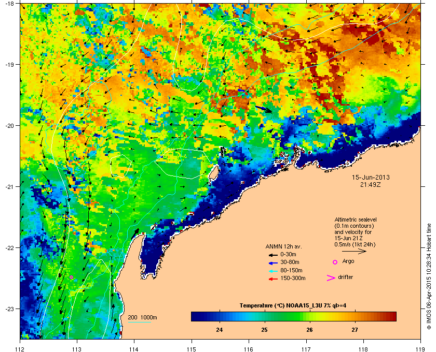Click the '0-30m' depth label
Viewport: 436px width, 352px height.
pyautogui.click(x=288, y=254)
